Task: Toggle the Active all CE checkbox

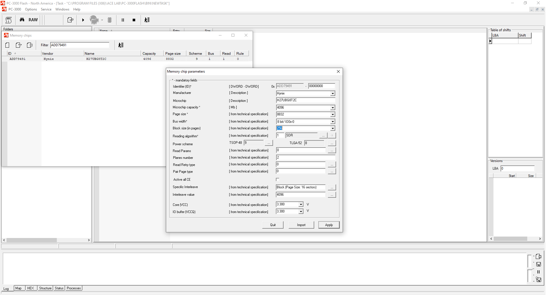Action: [x=278, y=180]
